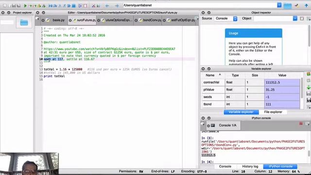Run cell and advance icon
The image size is (311, 175).
click(35, 6)
